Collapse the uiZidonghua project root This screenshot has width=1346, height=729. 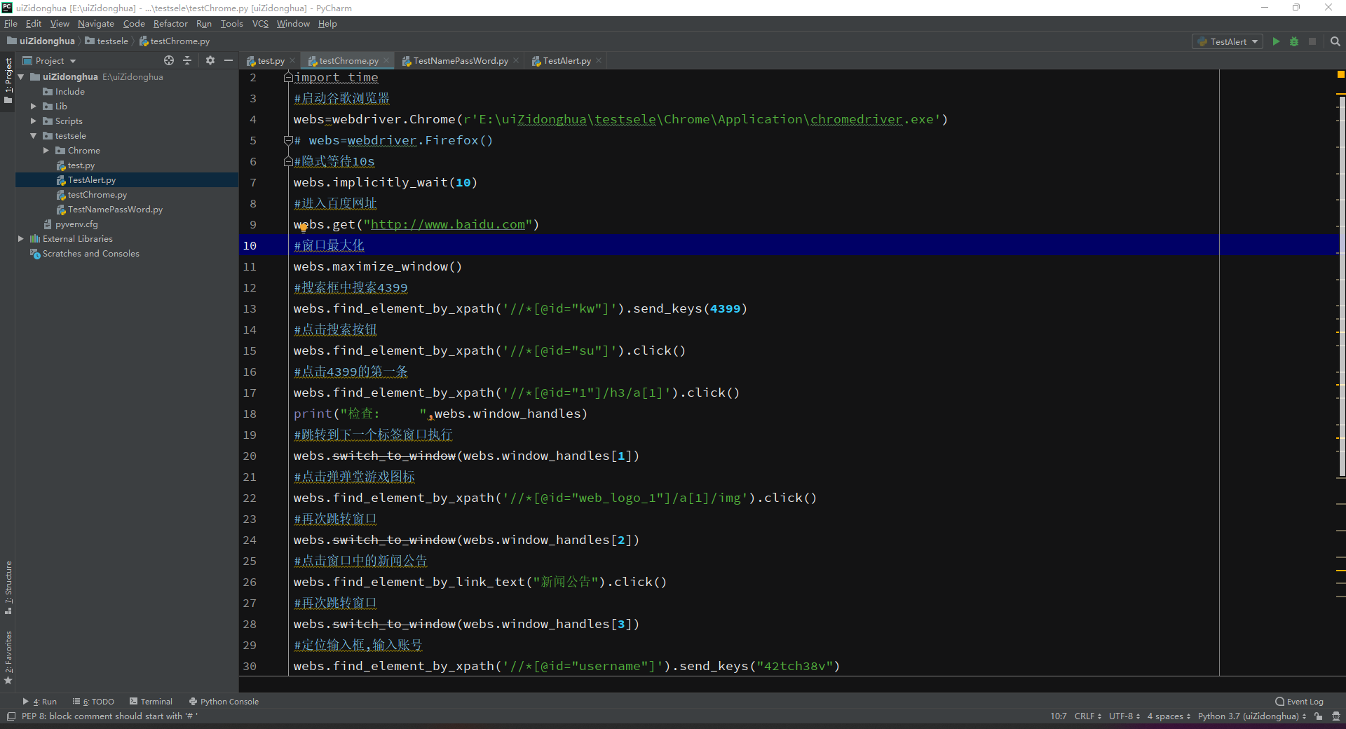click(x=21, y=77)
